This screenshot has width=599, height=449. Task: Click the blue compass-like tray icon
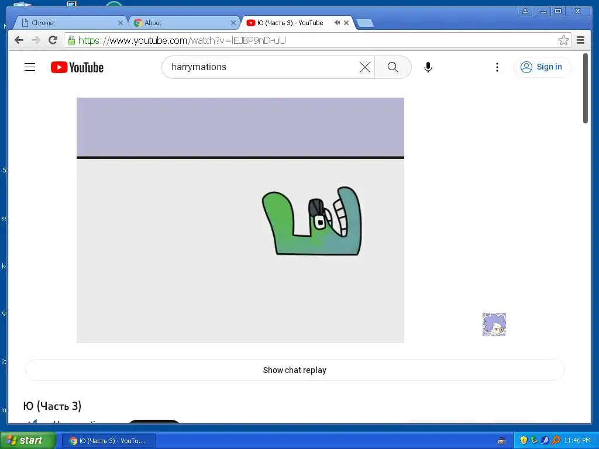tap(545, 441)
